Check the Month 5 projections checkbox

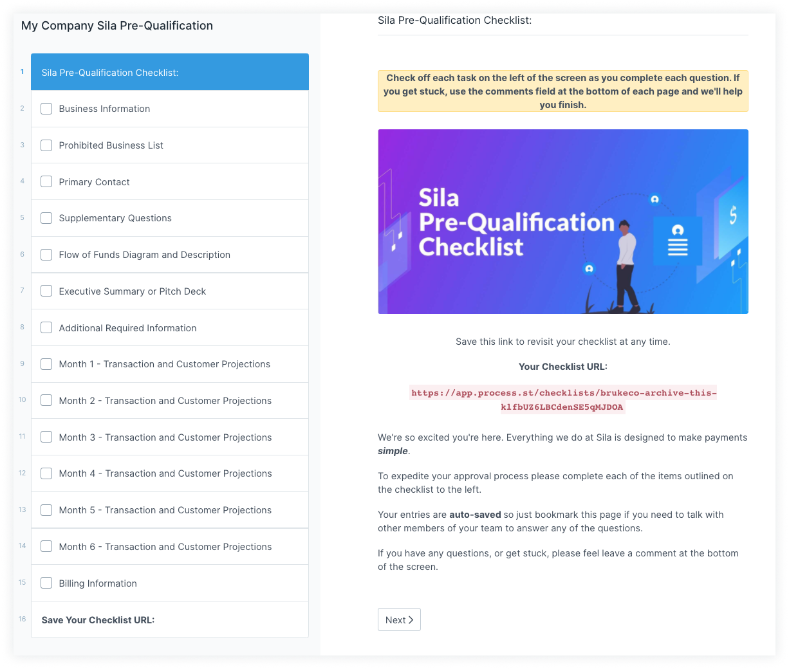click(x=46, y=510)
